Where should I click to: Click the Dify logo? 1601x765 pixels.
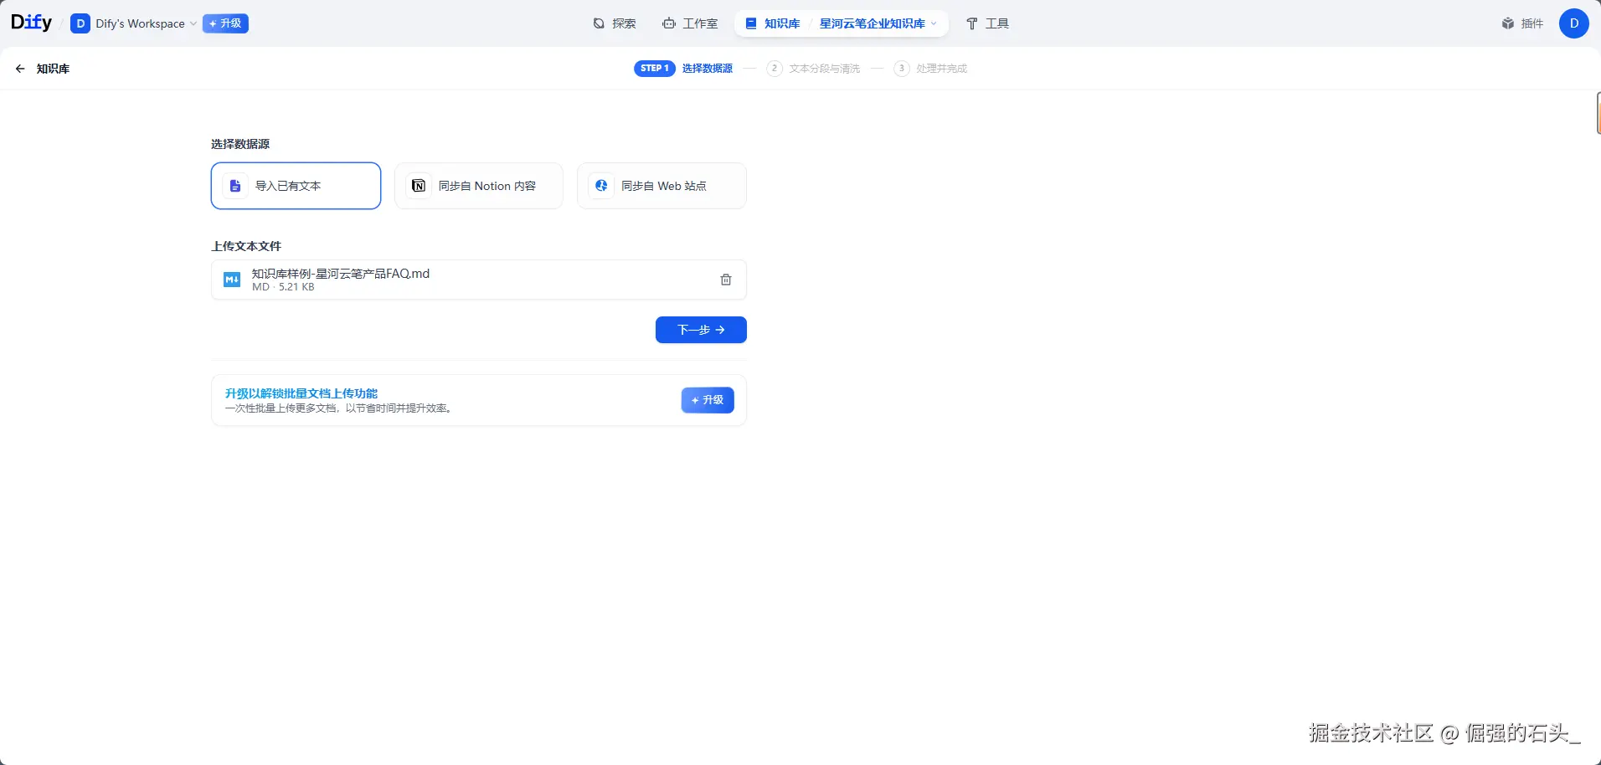(31, 23)
